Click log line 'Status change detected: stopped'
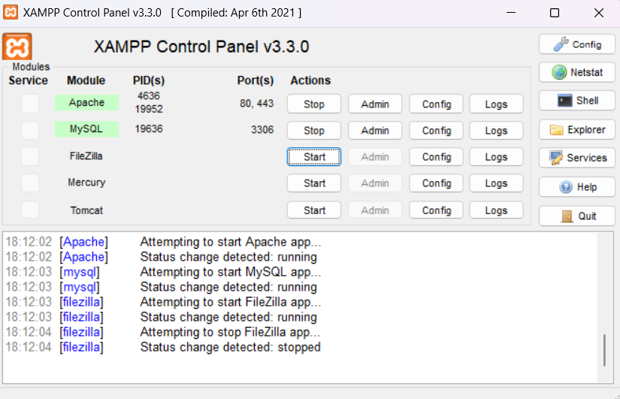 coord(230,347)
